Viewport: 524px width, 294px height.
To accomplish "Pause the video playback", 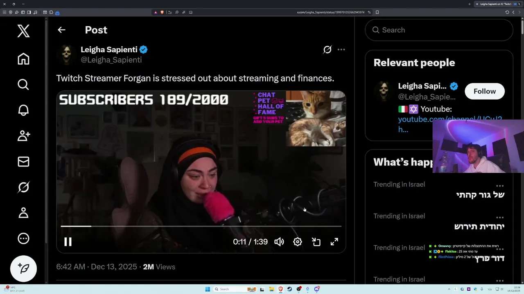I will coord(68,242).
